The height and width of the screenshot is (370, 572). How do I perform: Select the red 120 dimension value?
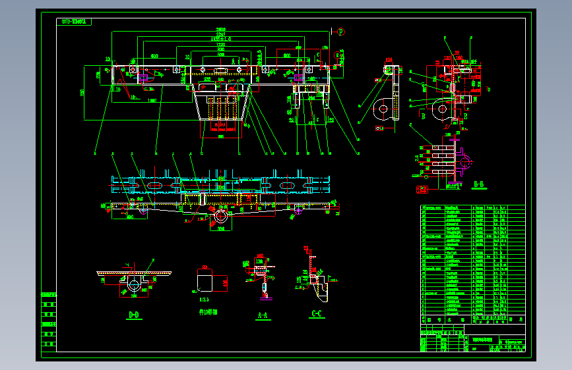pyautogui.click(x=447, y=59)
